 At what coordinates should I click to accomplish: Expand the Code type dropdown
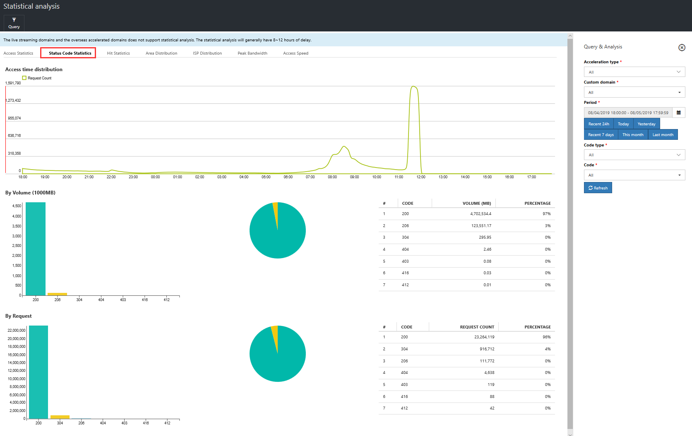[634, 155]
